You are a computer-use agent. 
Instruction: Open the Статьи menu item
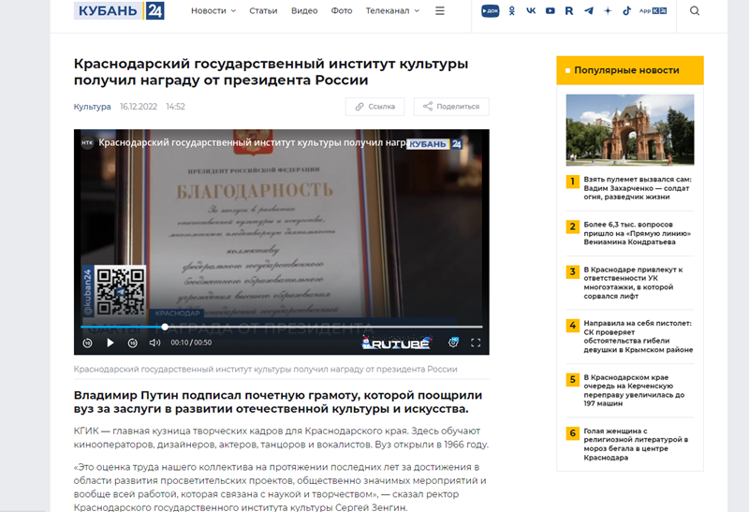[263, 10]
